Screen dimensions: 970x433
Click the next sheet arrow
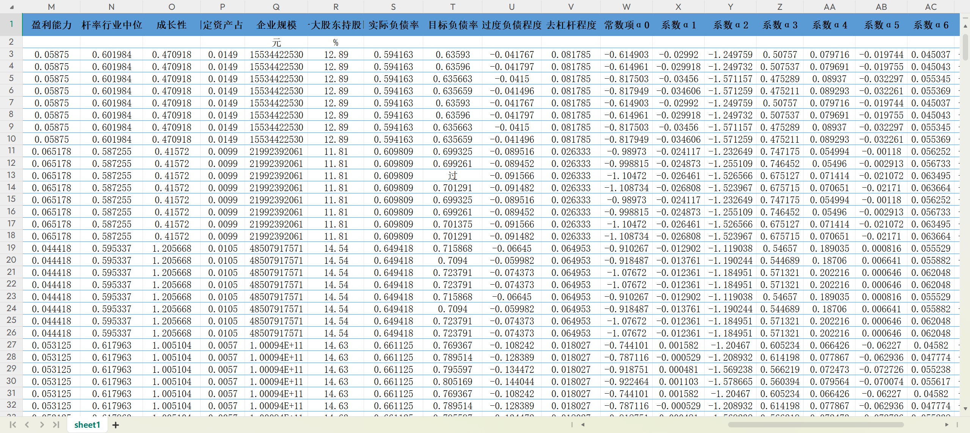(42, 425)
